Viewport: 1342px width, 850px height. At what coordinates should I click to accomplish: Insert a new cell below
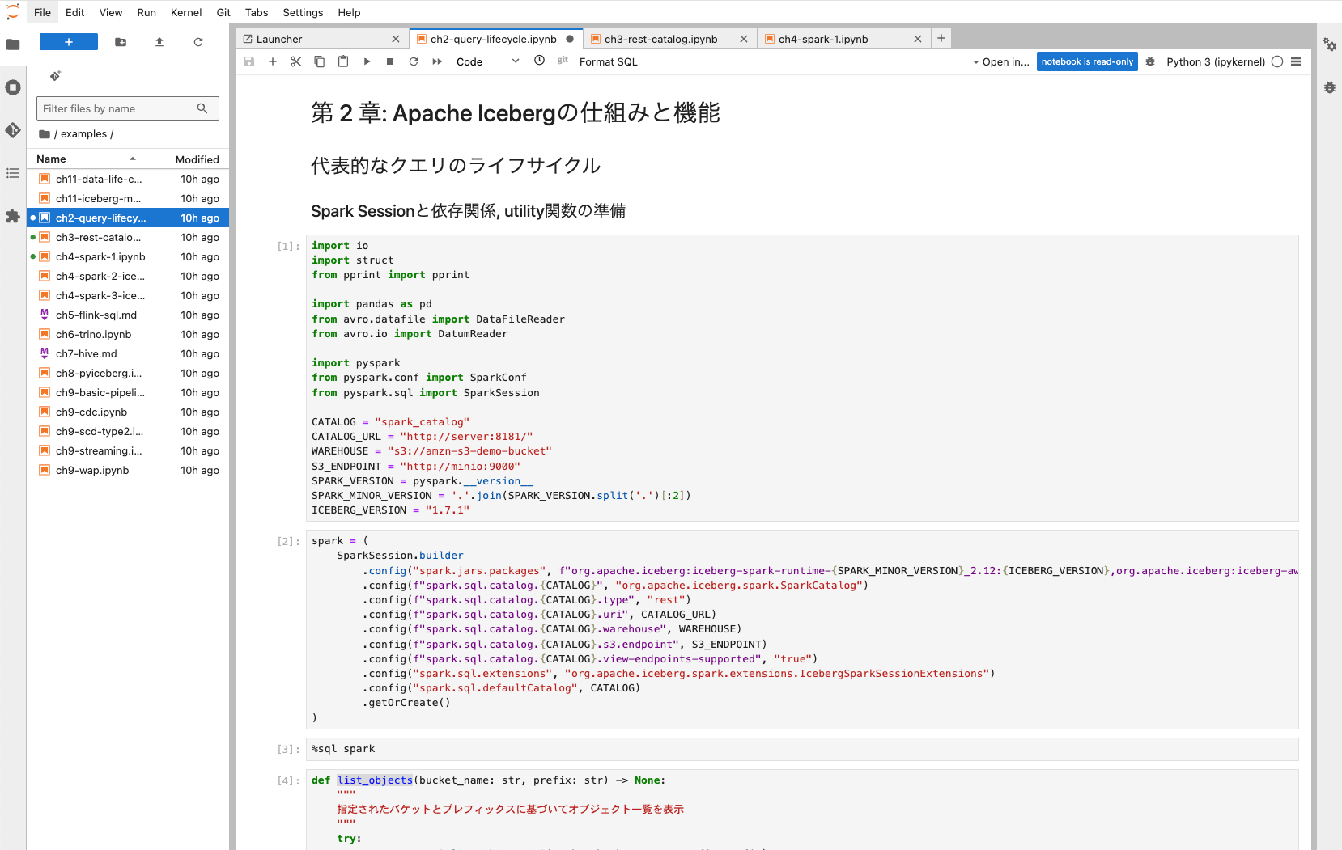(273, 61)
